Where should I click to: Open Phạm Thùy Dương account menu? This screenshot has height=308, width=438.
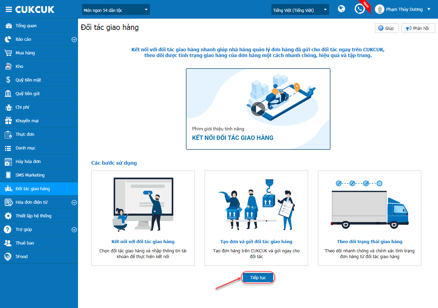(x=403, y=10)
